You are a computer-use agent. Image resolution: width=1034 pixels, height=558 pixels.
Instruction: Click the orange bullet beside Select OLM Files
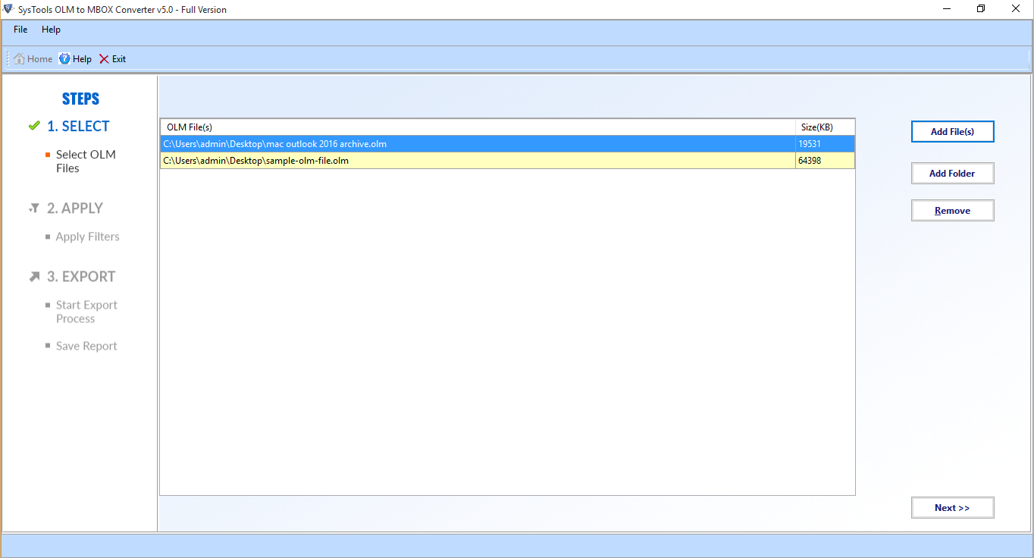click(x=48, y=155)
